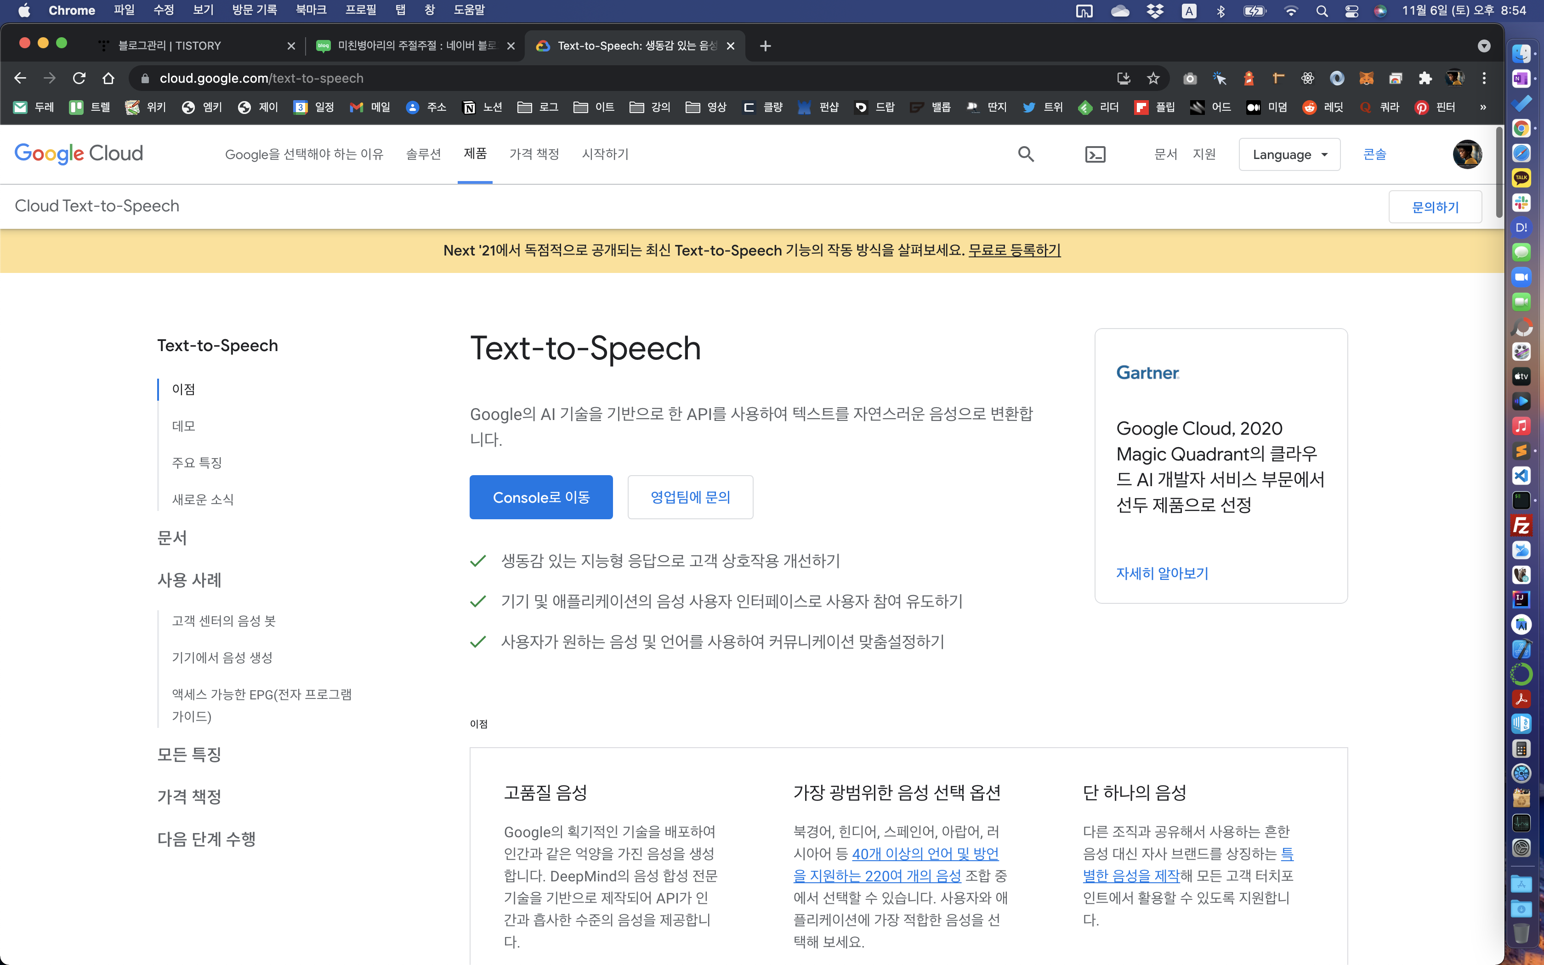
Task: Click the Console로 이동 button
Action: (540, 497)
